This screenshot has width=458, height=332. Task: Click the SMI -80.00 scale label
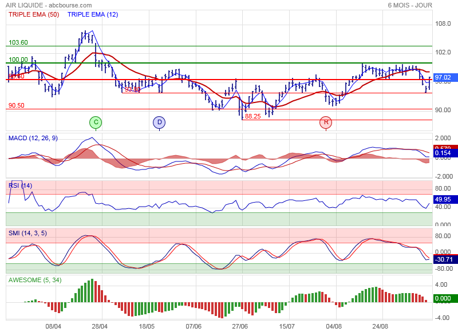(444, 268)
